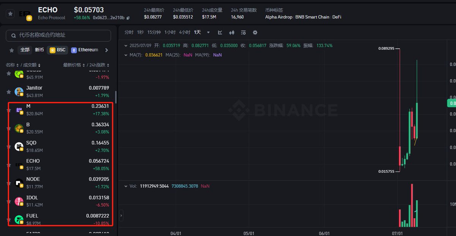
Task: Select SQD volume $18.65M
Action: (35, 150)
